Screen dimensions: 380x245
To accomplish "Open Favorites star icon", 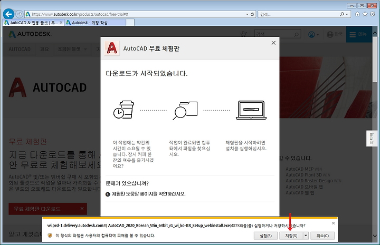I will point(365,14).
